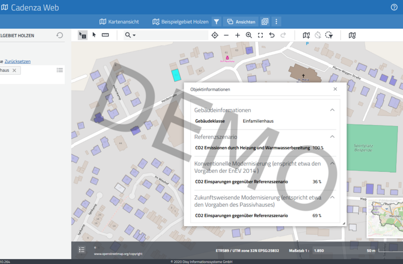Click the 100 % emissions value
Image resolution: width=403 pixels, height=264 pixels.
coord(318,148)
